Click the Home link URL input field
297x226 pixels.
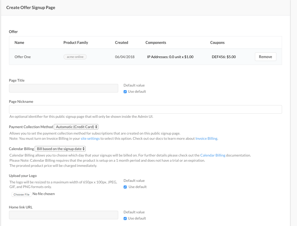click(63, 215)
